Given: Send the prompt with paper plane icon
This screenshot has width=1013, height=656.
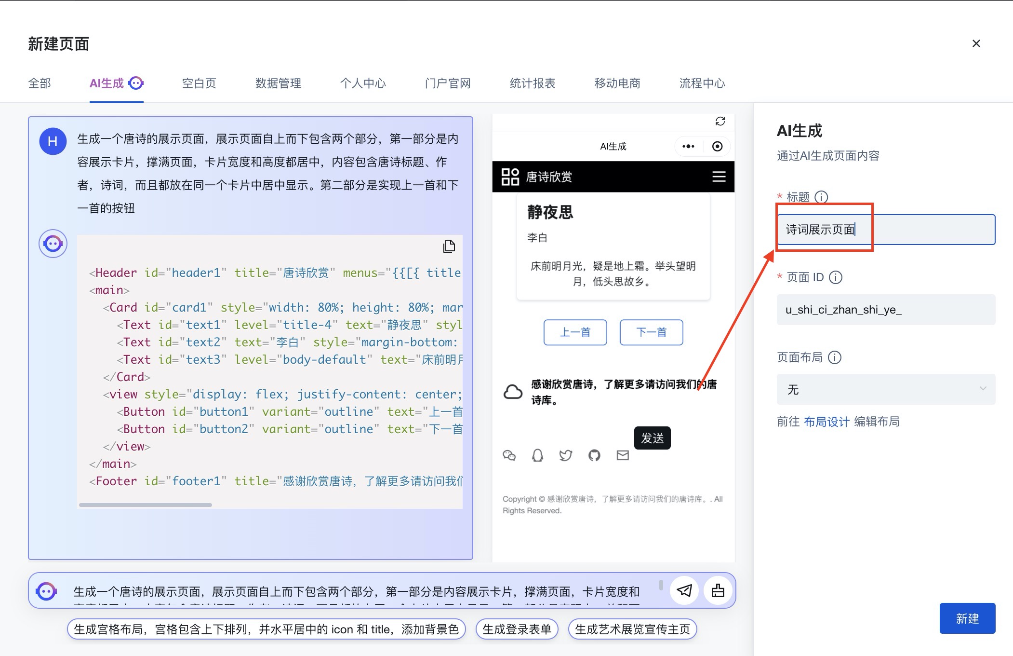Looking at the screenshot, I should click(x=684, y=590).
